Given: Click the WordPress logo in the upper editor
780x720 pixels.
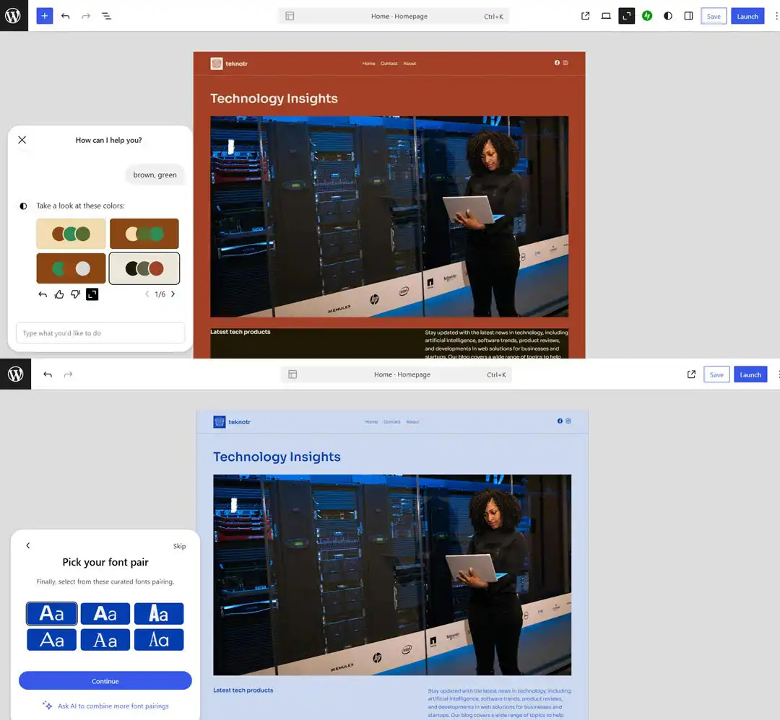Looking at the screenshot, I should coord(14,15).
